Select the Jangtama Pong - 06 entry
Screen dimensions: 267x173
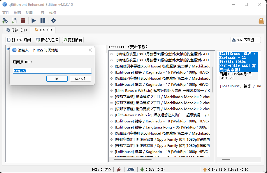coord(160,127)
